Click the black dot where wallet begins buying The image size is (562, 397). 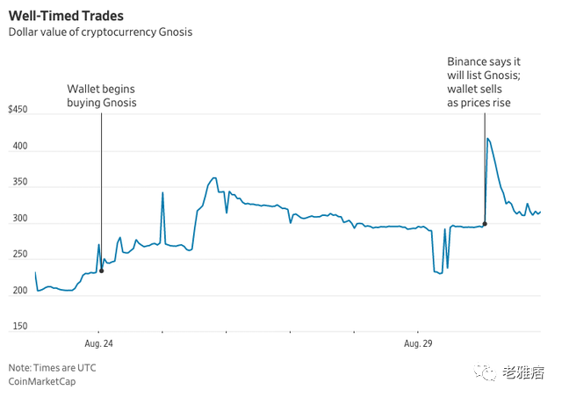[101, 271]
